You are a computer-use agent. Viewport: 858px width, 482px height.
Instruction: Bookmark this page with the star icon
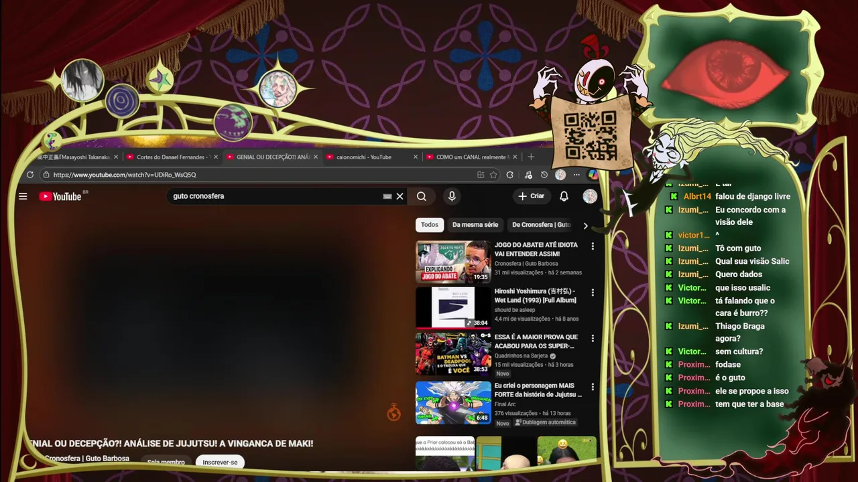(x=493, y=175)
